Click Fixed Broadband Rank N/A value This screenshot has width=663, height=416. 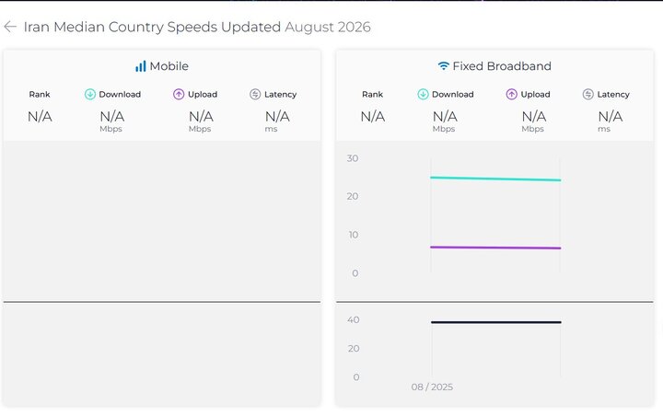[x=373, y=116]
